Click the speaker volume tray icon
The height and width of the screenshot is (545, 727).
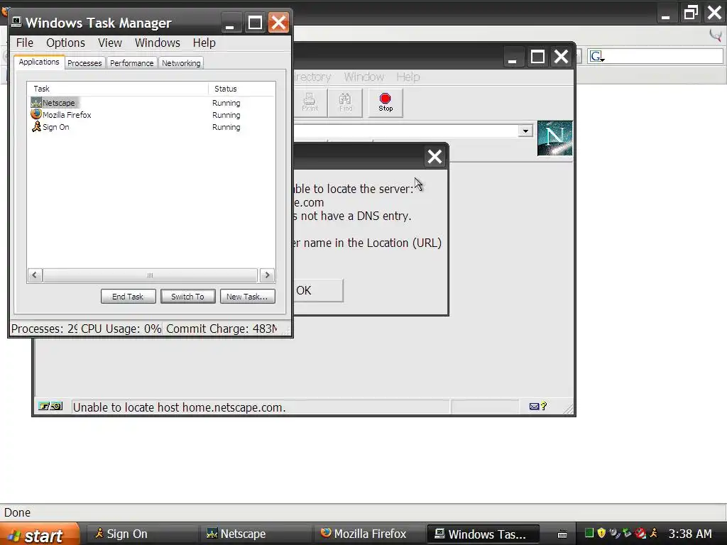[614, 534]
